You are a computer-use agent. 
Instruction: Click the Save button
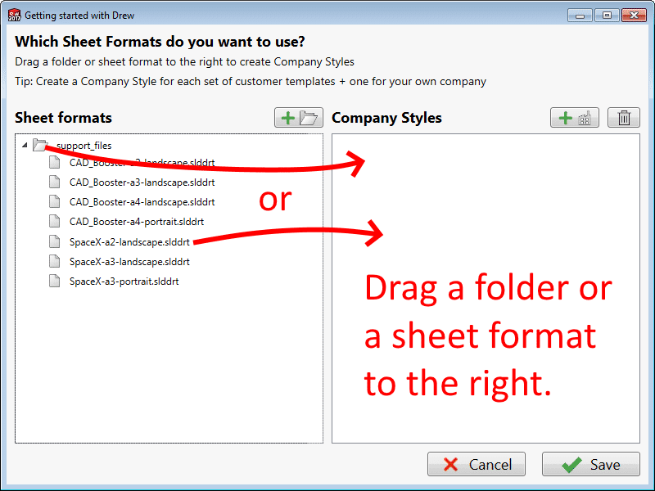point(590,464)
